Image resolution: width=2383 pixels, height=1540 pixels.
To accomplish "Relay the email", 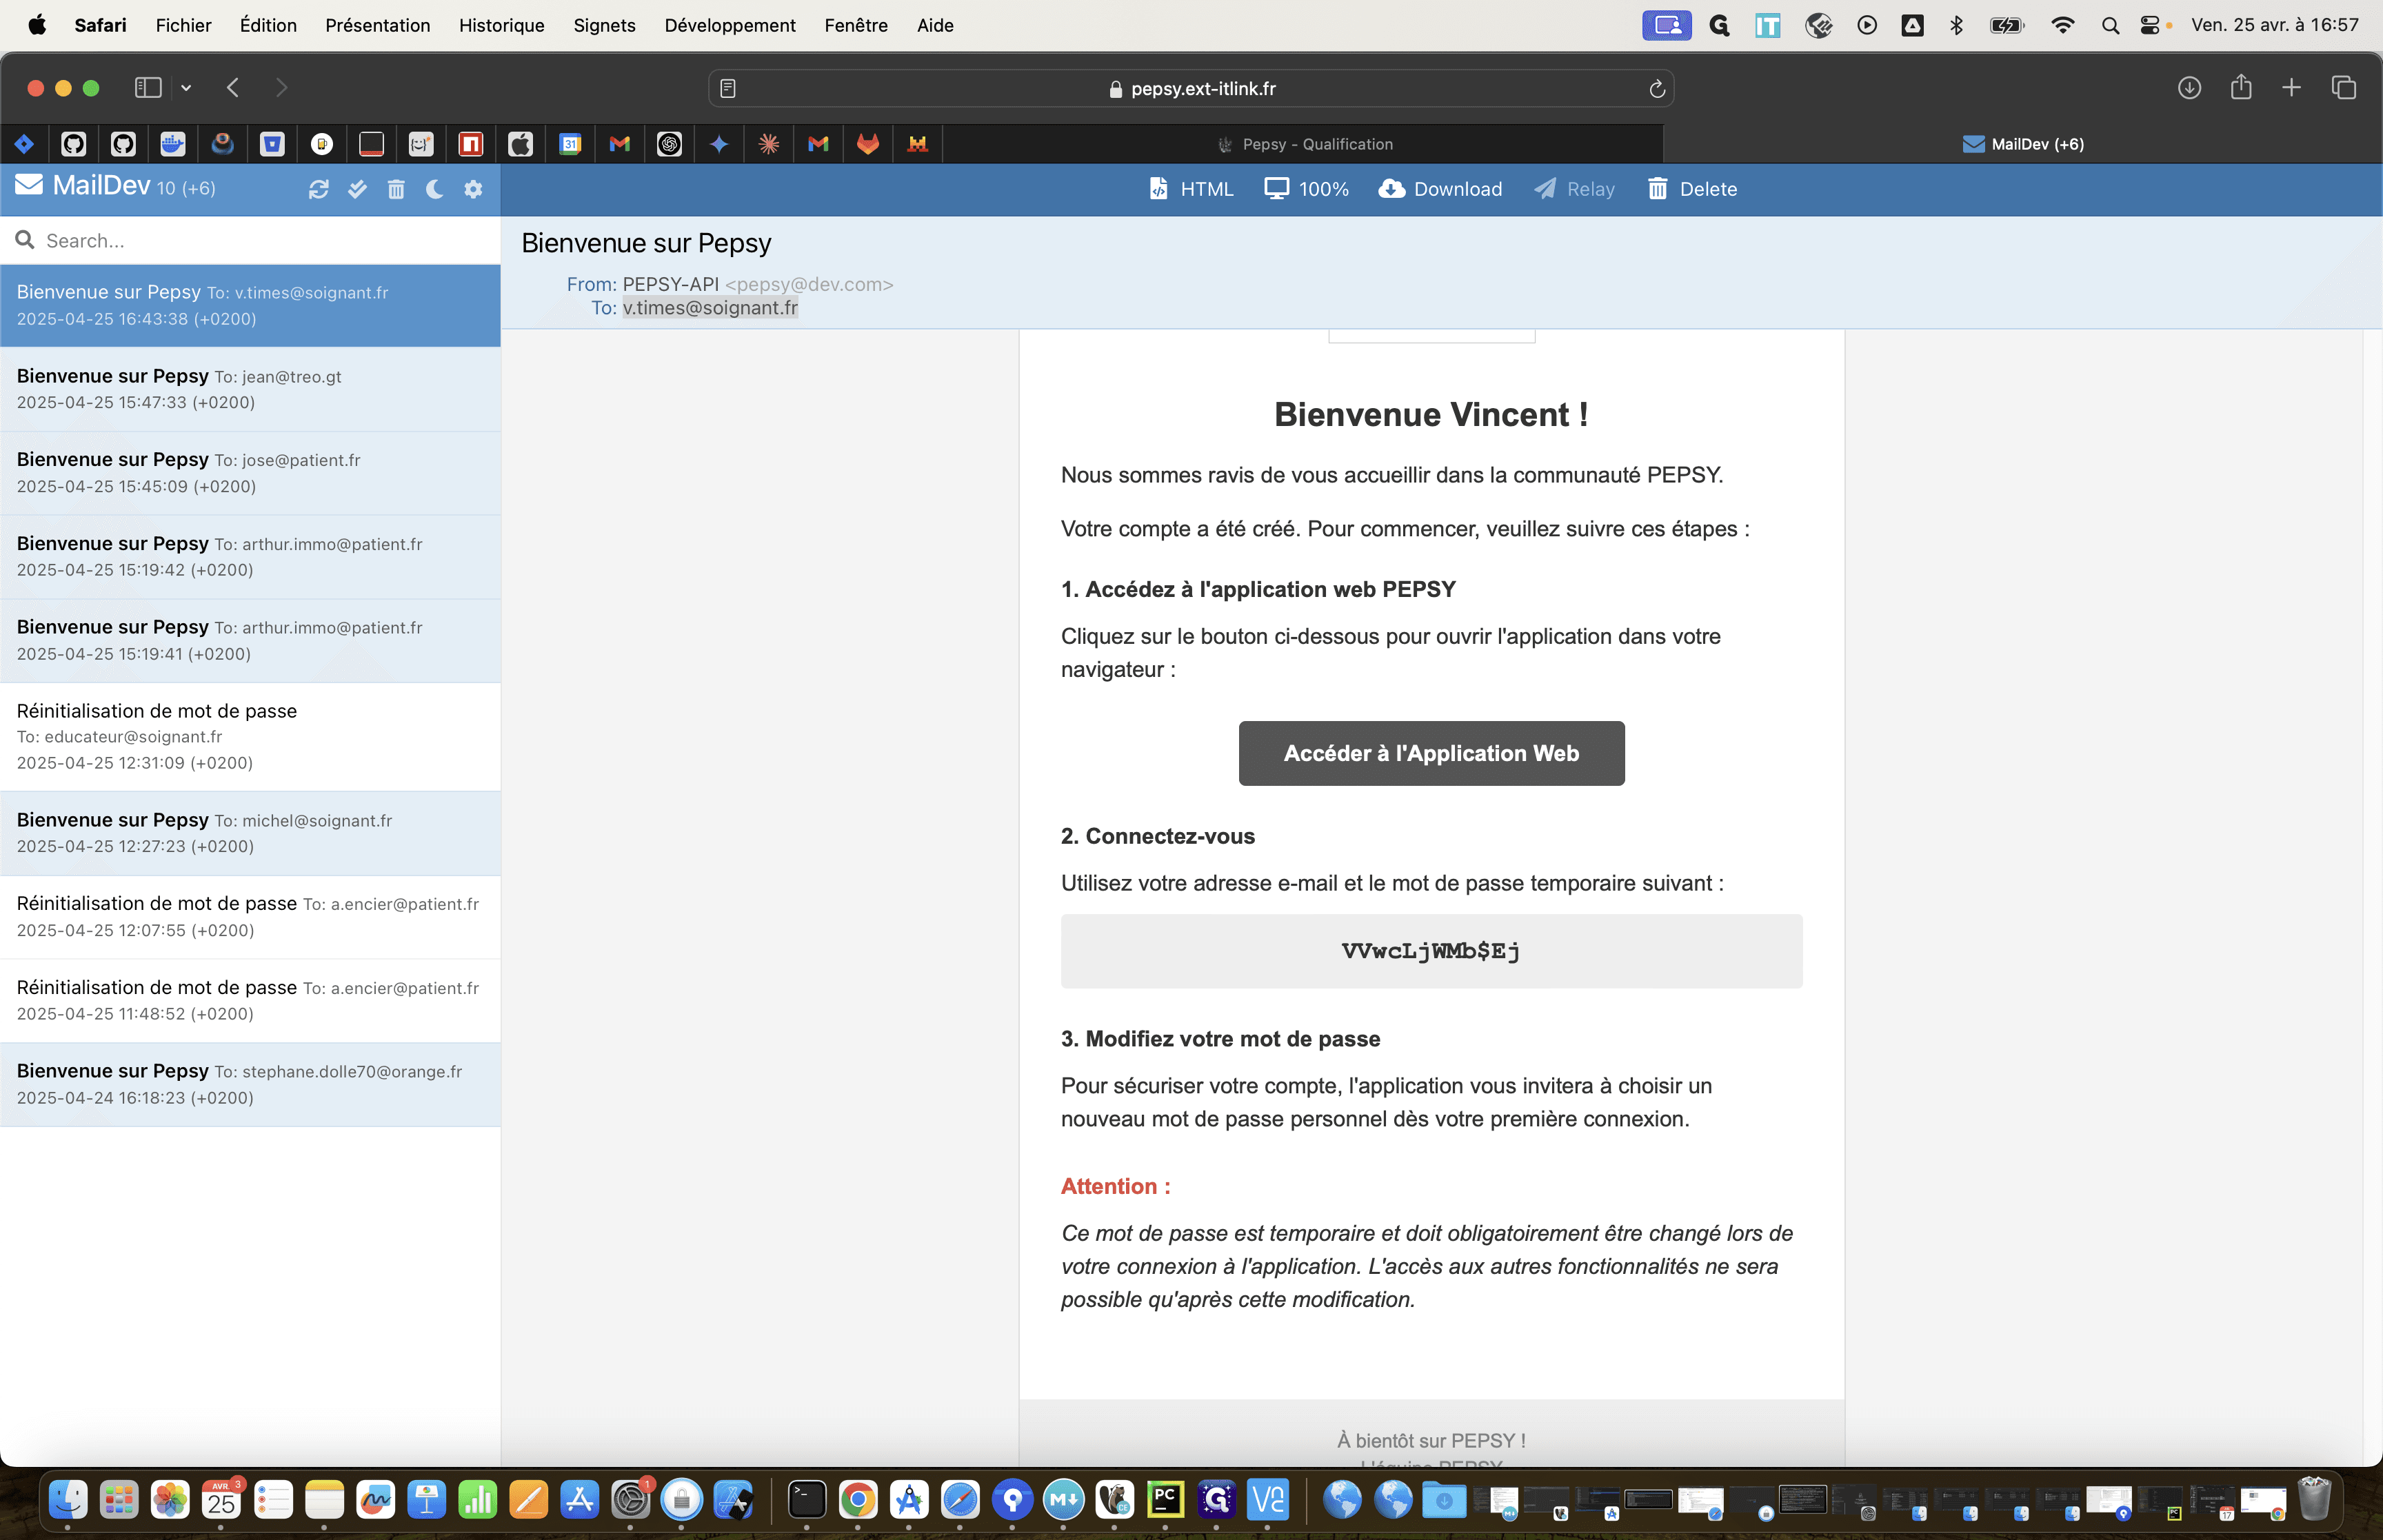I will (x=1575, y=189).
